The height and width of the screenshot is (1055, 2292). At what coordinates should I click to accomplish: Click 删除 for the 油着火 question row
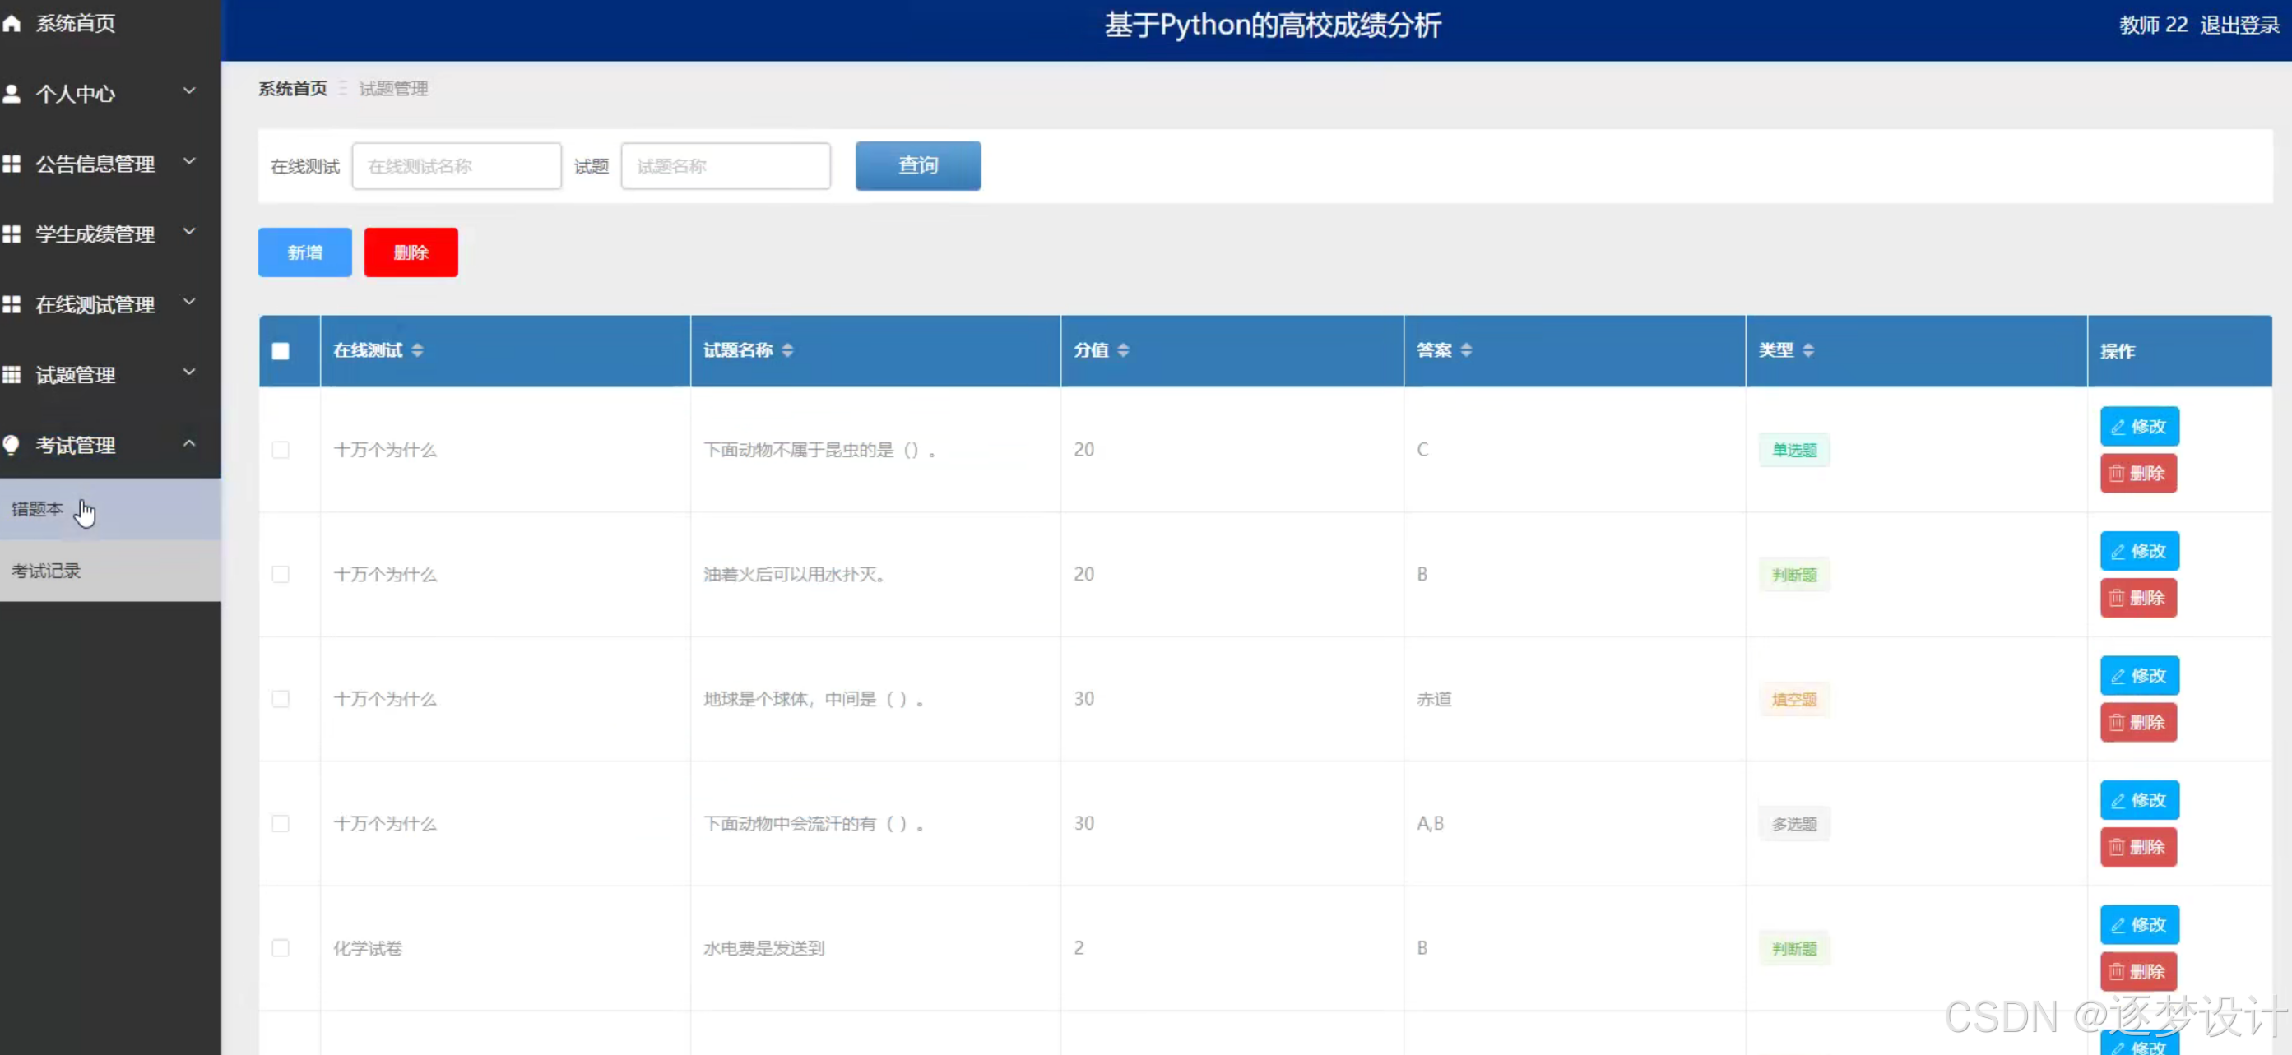click(2138, 598)
